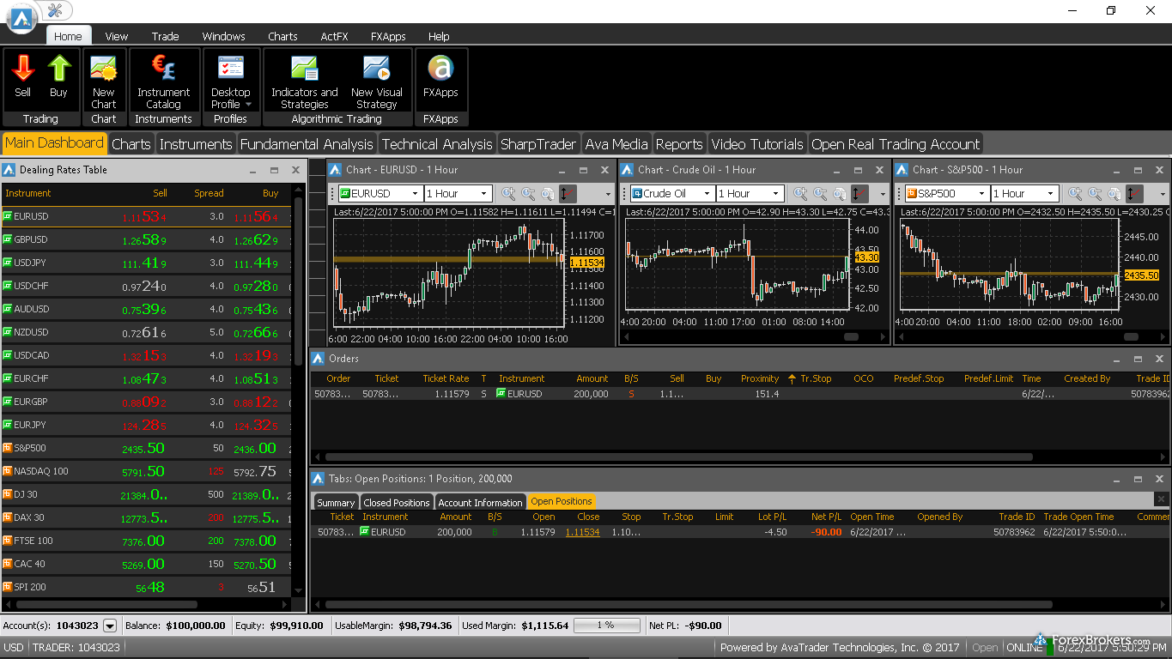The width and height of the screenshot is (1172, 659).
Task: Sort by the Proximity column header
Action: [x=760, y=378]
